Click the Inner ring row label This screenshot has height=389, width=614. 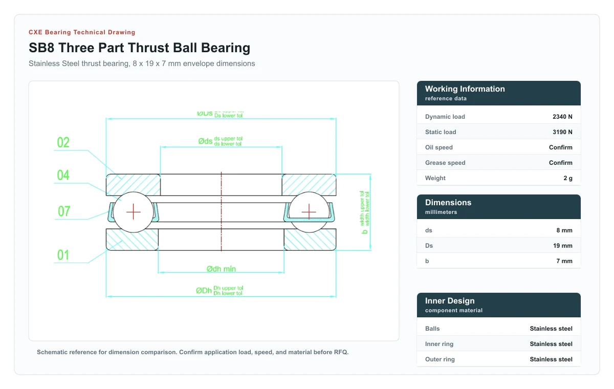[x=439, y=344]
